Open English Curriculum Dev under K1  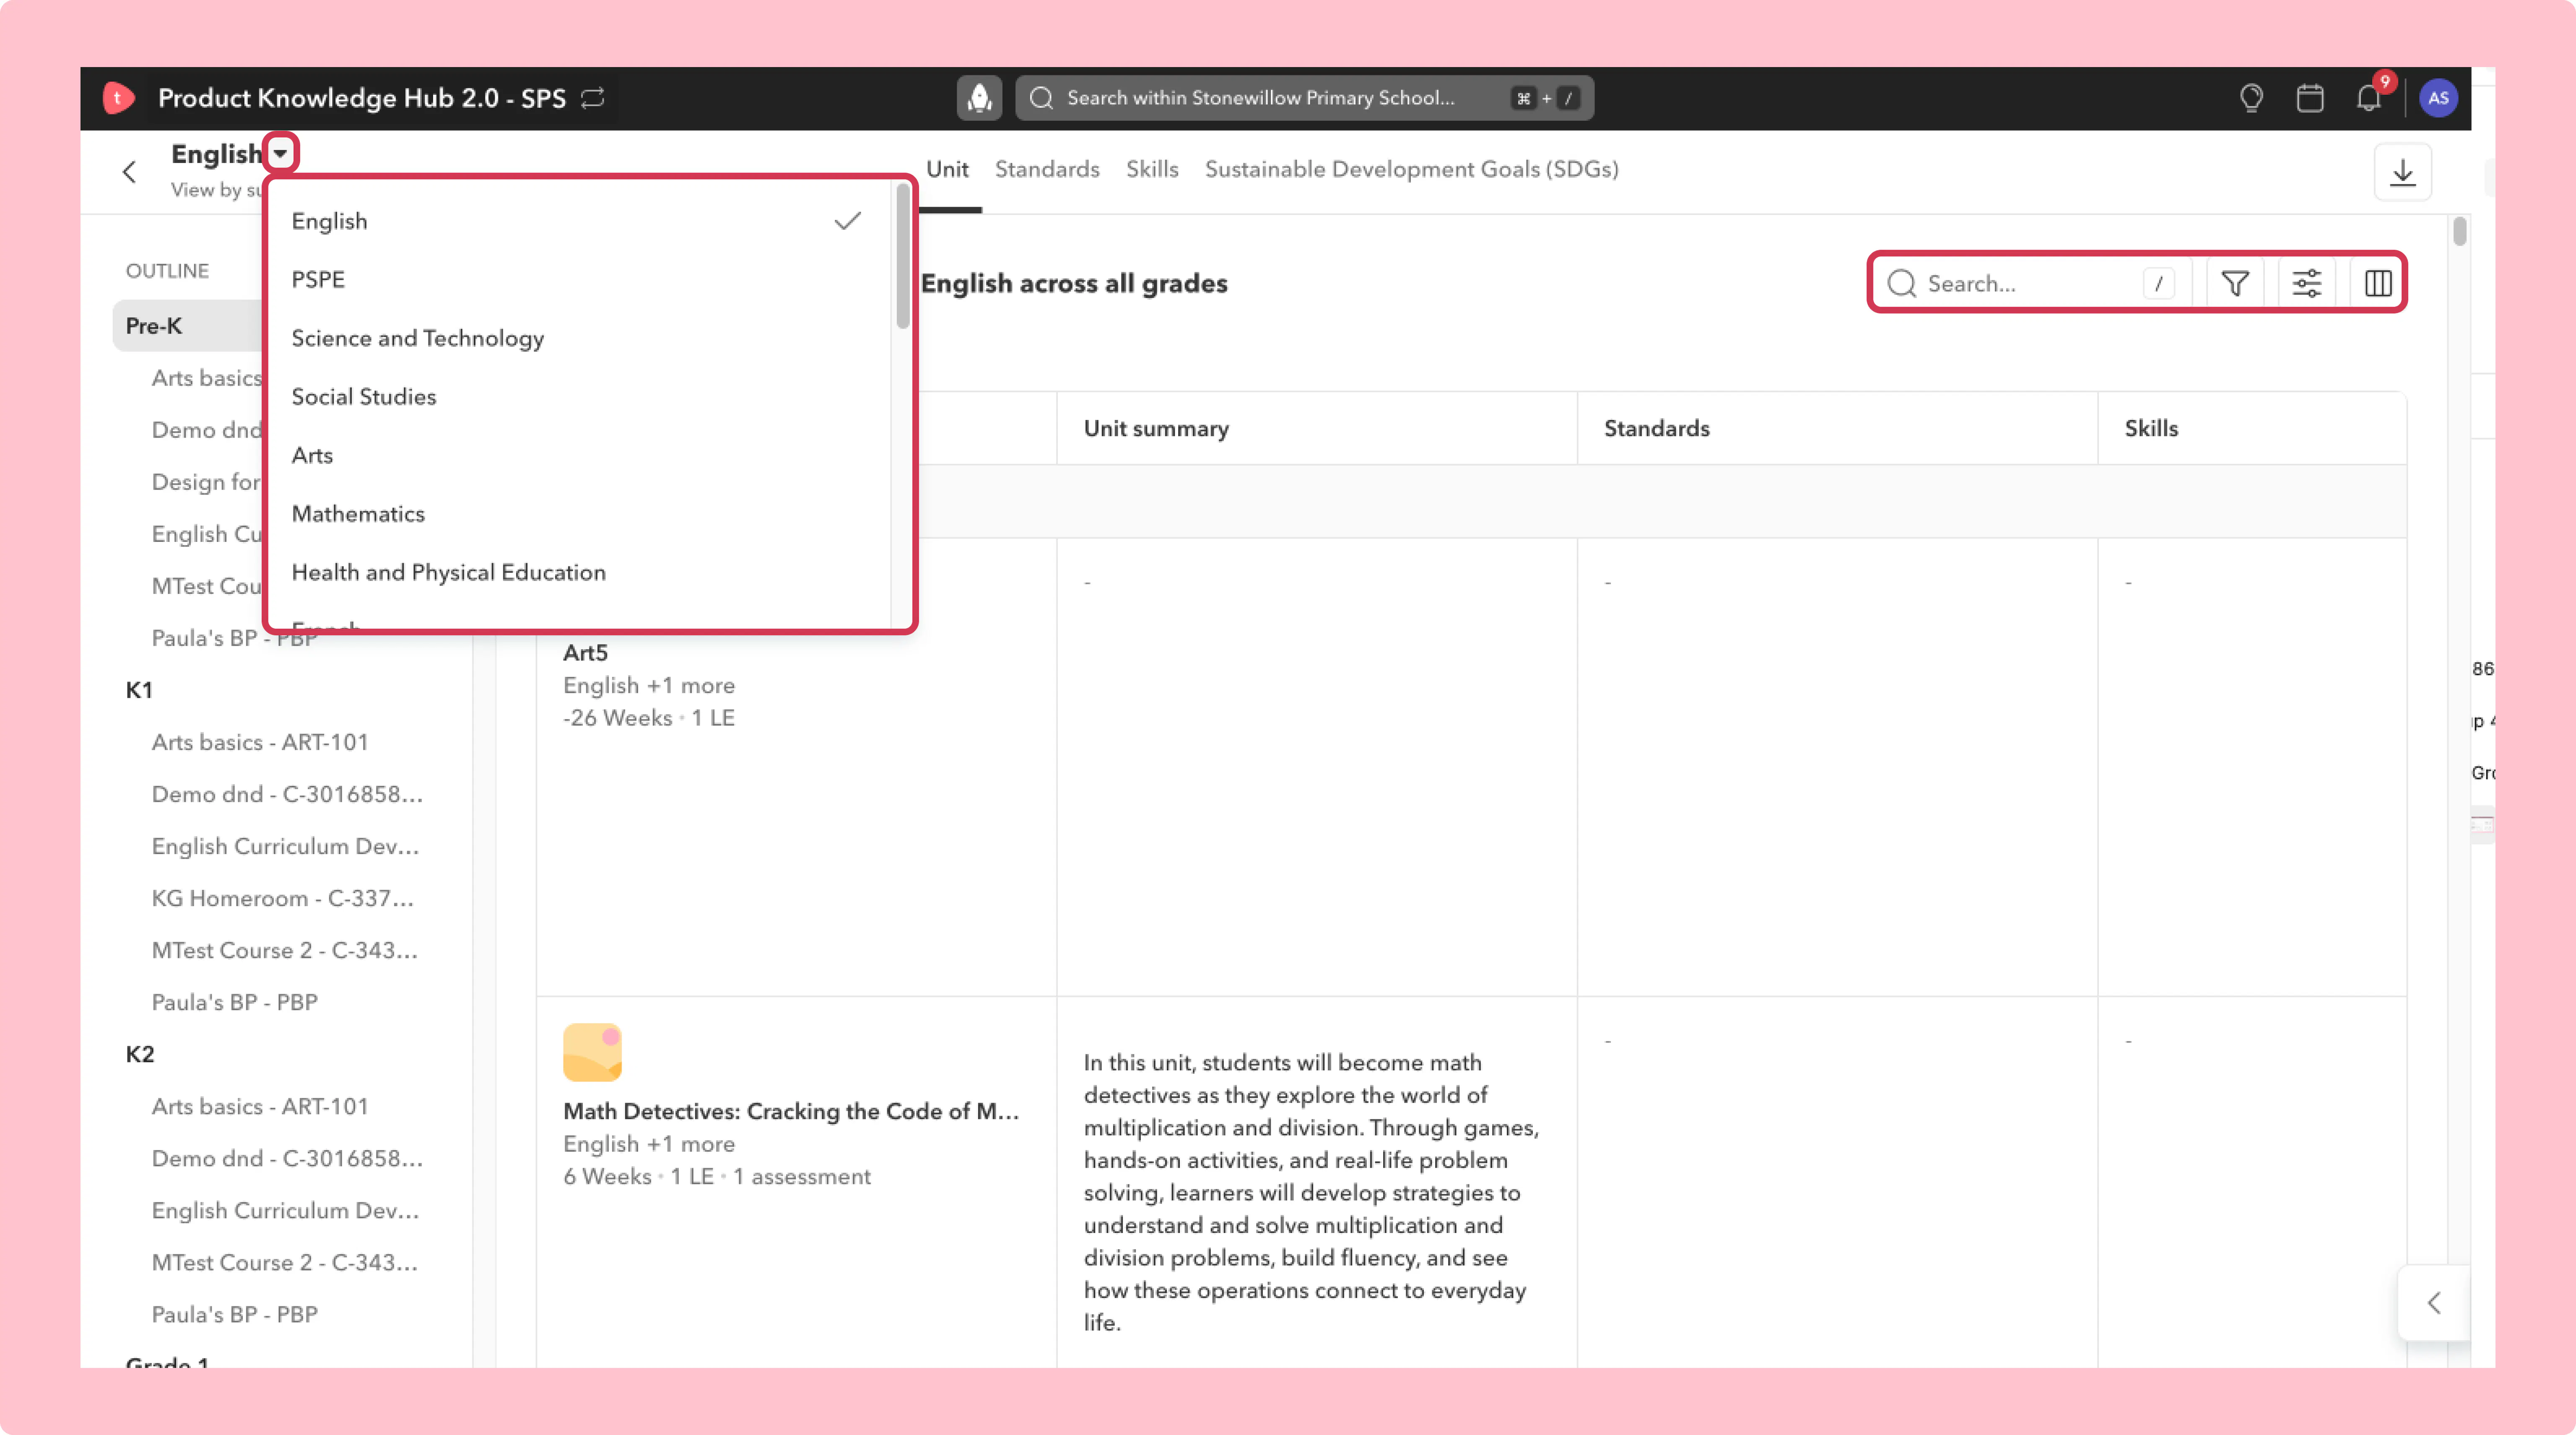click(285, 847)
